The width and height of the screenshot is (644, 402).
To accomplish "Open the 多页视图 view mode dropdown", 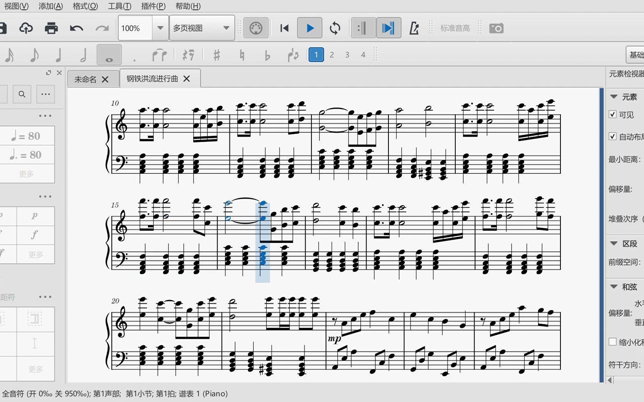I will point(202,28).
